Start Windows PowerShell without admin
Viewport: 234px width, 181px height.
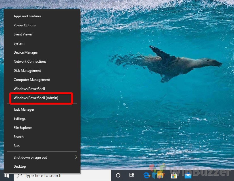tap(42, 89)
